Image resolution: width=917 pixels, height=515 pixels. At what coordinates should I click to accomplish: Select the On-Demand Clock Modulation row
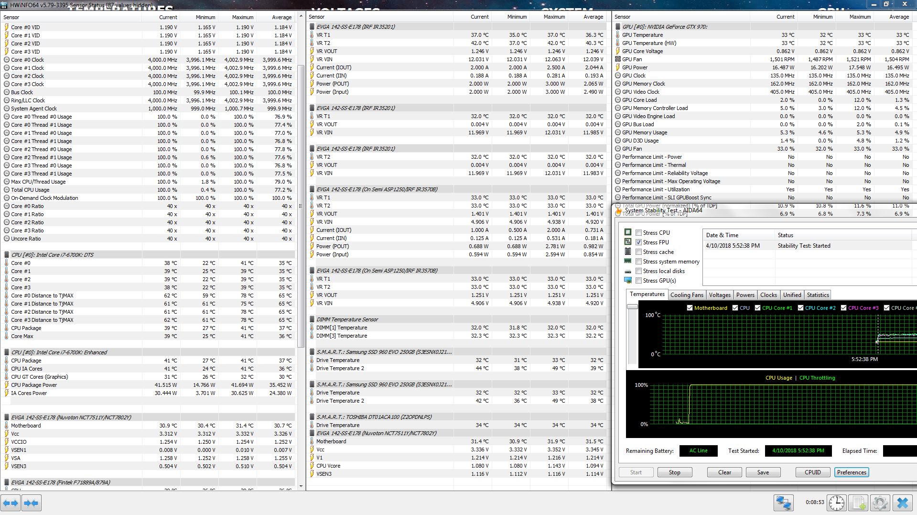pyautogui.click(x=148, y=198)
